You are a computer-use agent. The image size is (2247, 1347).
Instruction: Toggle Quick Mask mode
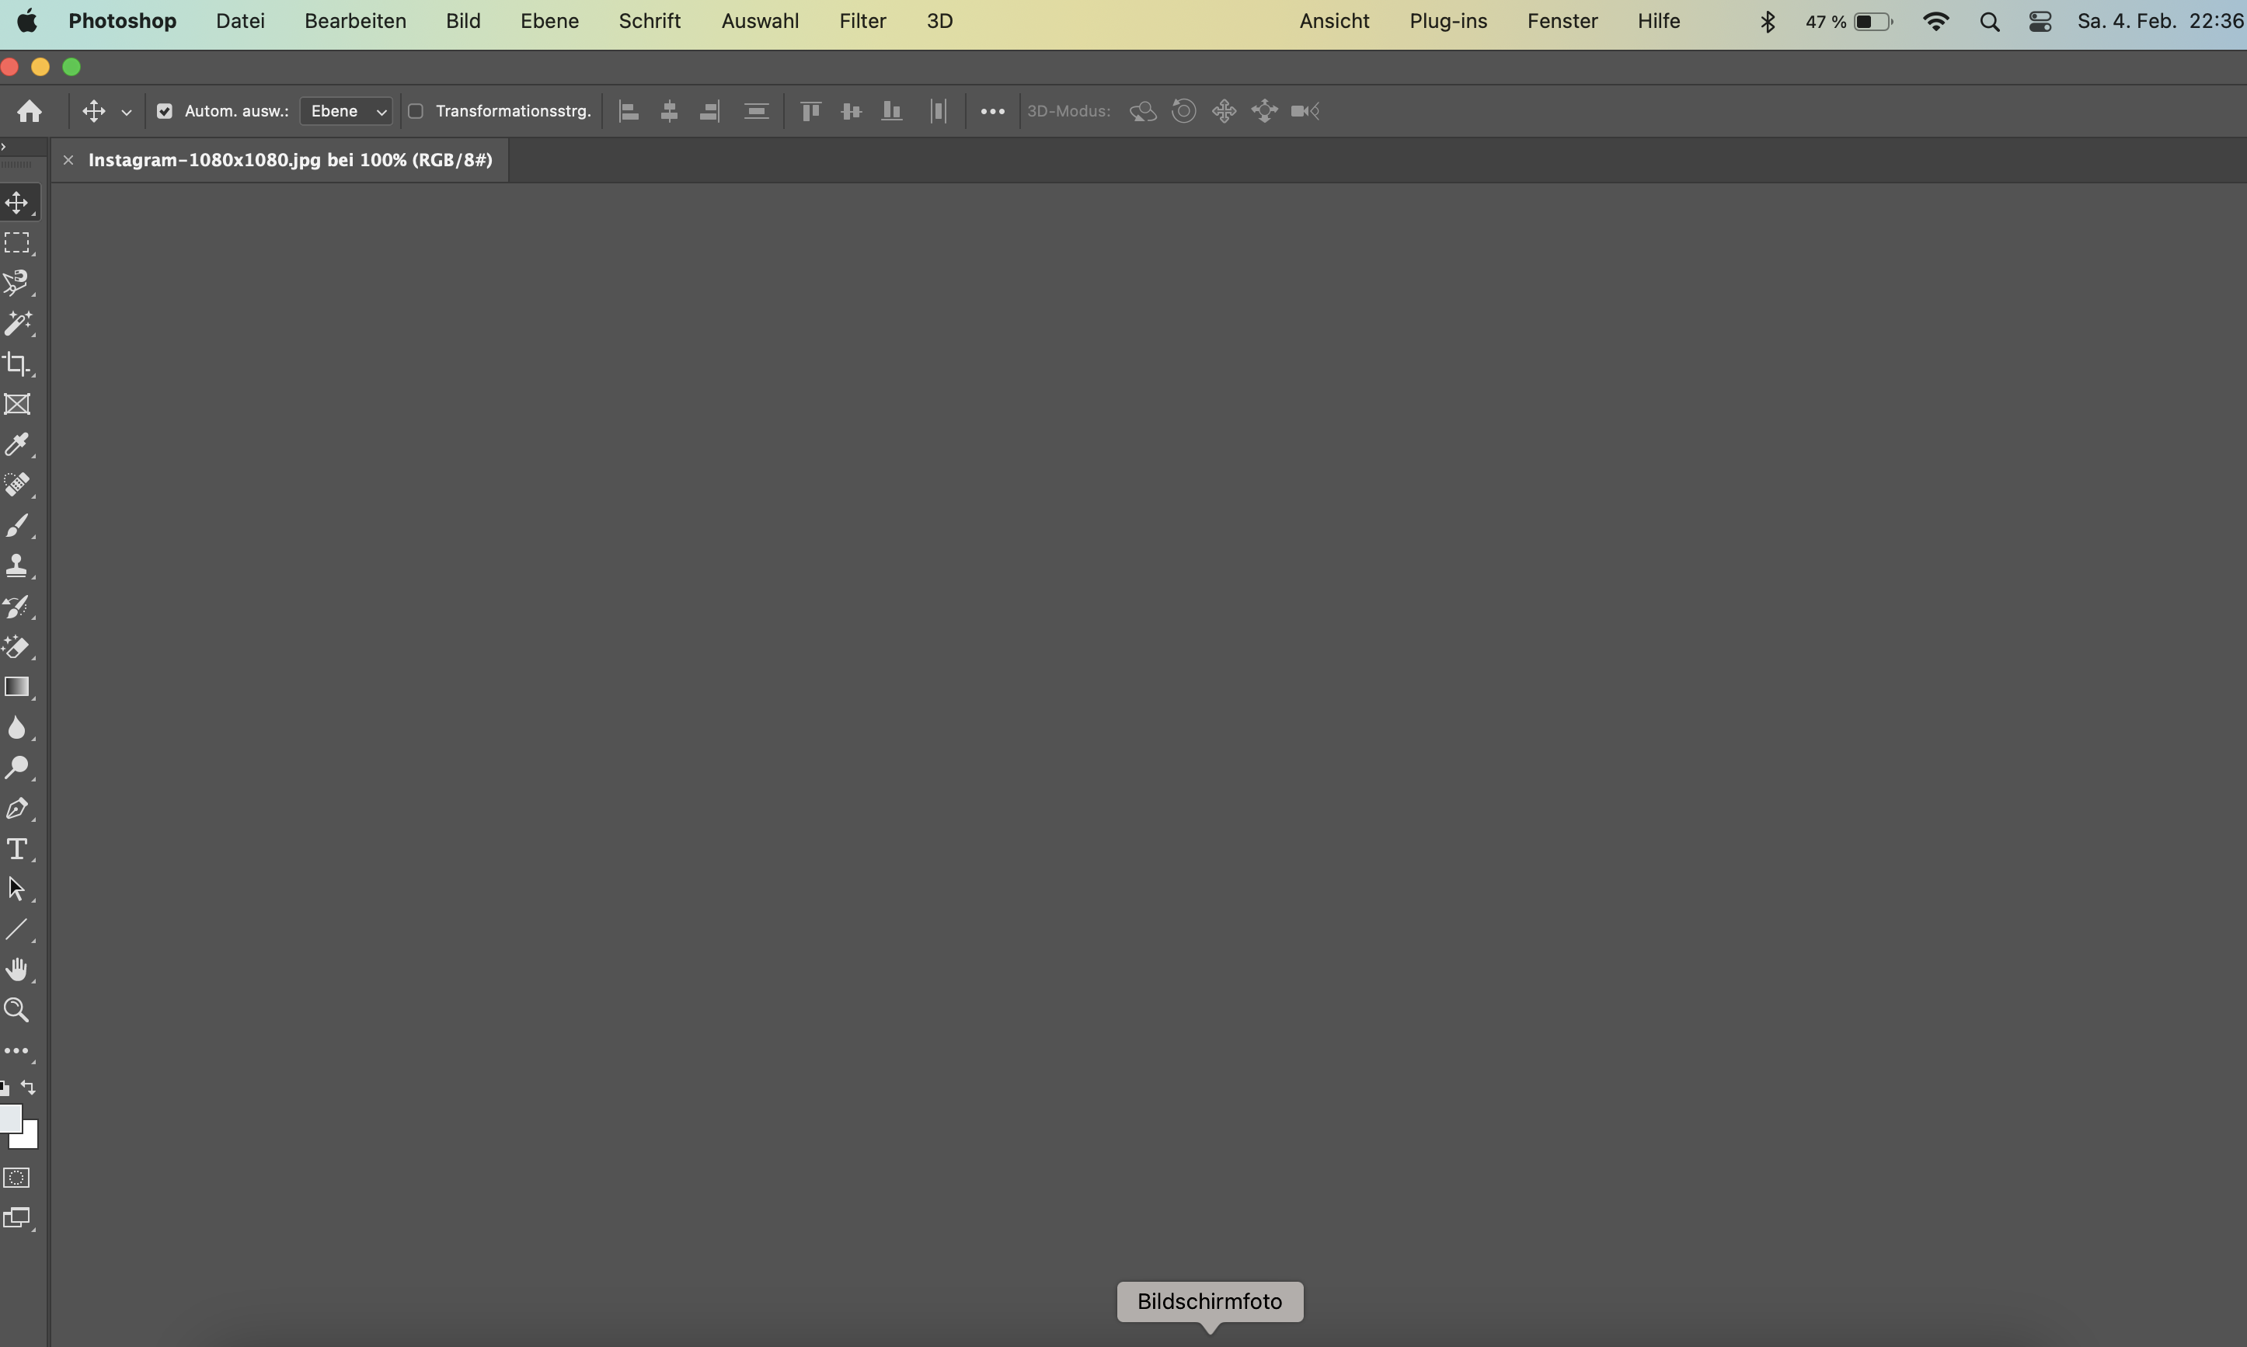tap(17, 1177)
